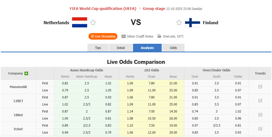
Task: Click the 12BET company name
Action: (18, 101)
